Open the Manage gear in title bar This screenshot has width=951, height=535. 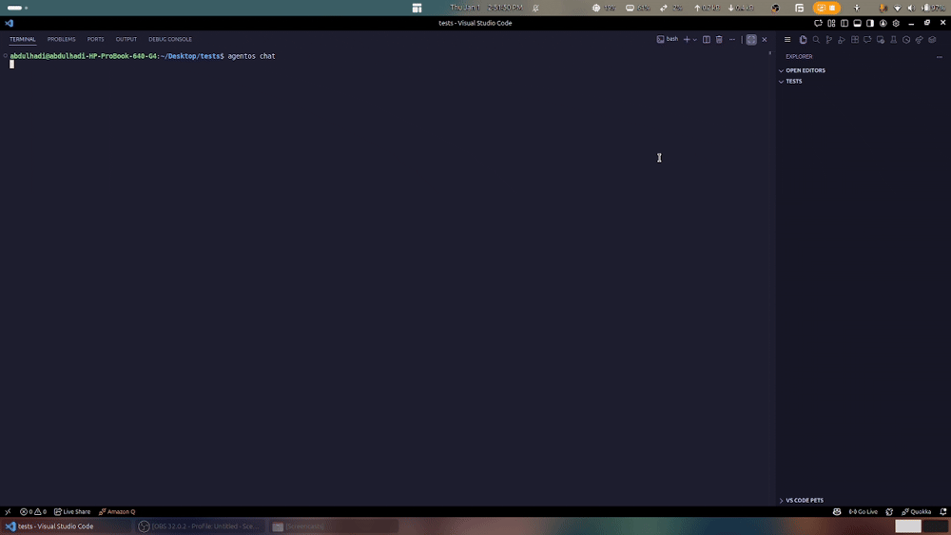click(x=896, y=23)
